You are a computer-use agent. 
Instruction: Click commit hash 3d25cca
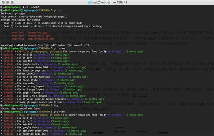[x=8, y=74]
